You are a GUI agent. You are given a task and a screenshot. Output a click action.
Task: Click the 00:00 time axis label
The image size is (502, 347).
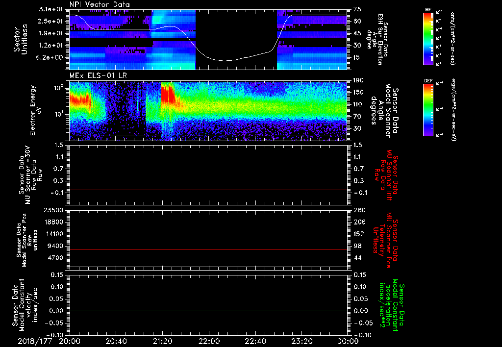coord(349,341)
